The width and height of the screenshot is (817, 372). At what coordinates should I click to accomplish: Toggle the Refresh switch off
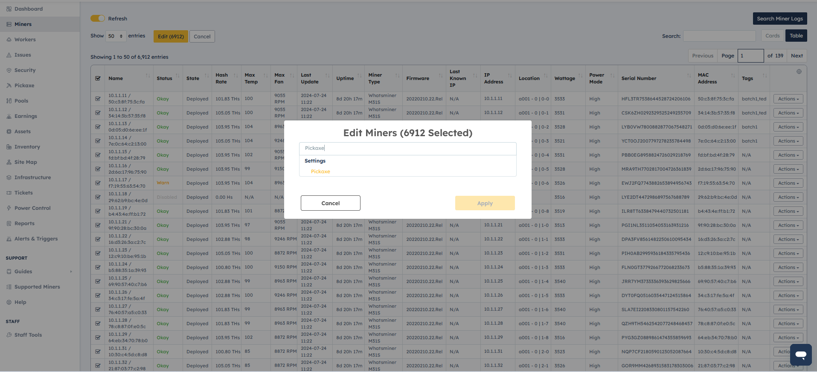click(97, 18)
